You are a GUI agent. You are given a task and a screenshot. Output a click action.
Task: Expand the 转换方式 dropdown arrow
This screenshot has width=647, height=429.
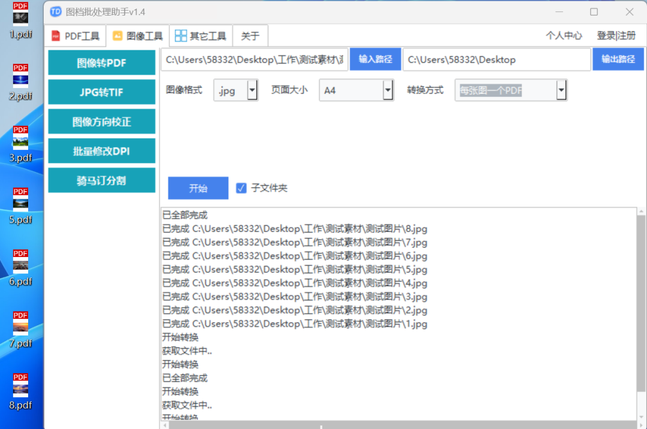point(561,90)
